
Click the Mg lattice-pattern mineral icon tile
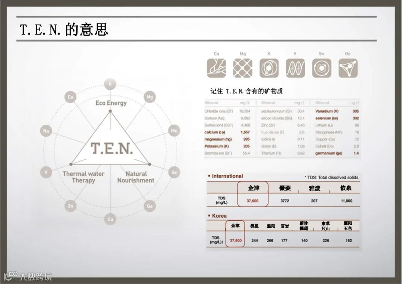(x=243, y=68)
